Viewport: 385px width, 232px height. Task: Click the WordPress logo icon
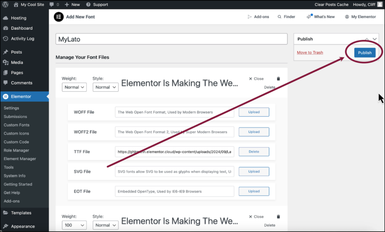point(5,4)
